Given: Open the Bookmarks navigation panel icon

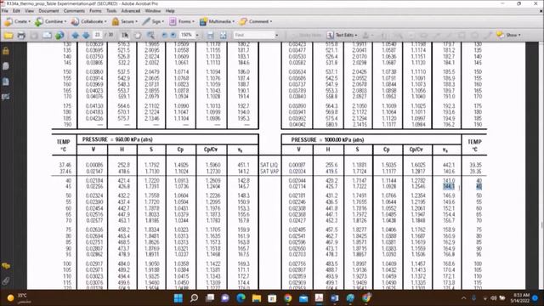Looking at the screenshot, I should [x=6, y=82].
